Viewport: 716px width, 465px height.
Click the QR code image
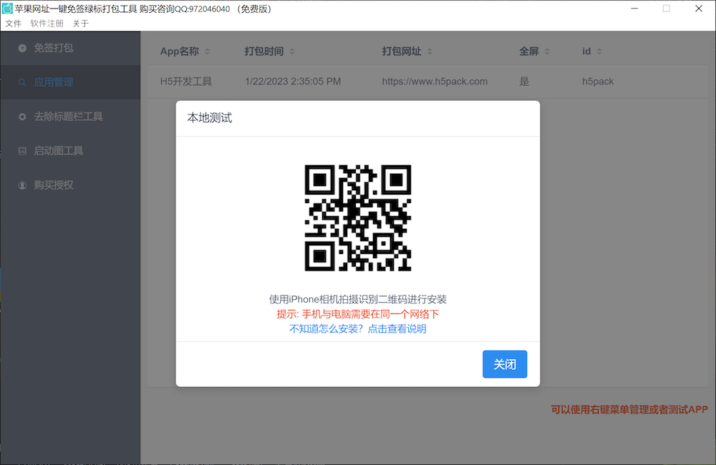coord(357,217)
